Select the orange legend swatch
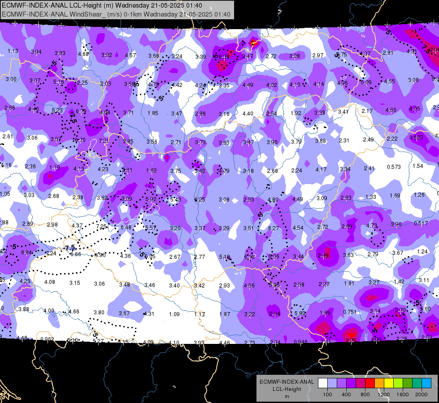Screen dimensions: 439x403 tap(379, 383)
